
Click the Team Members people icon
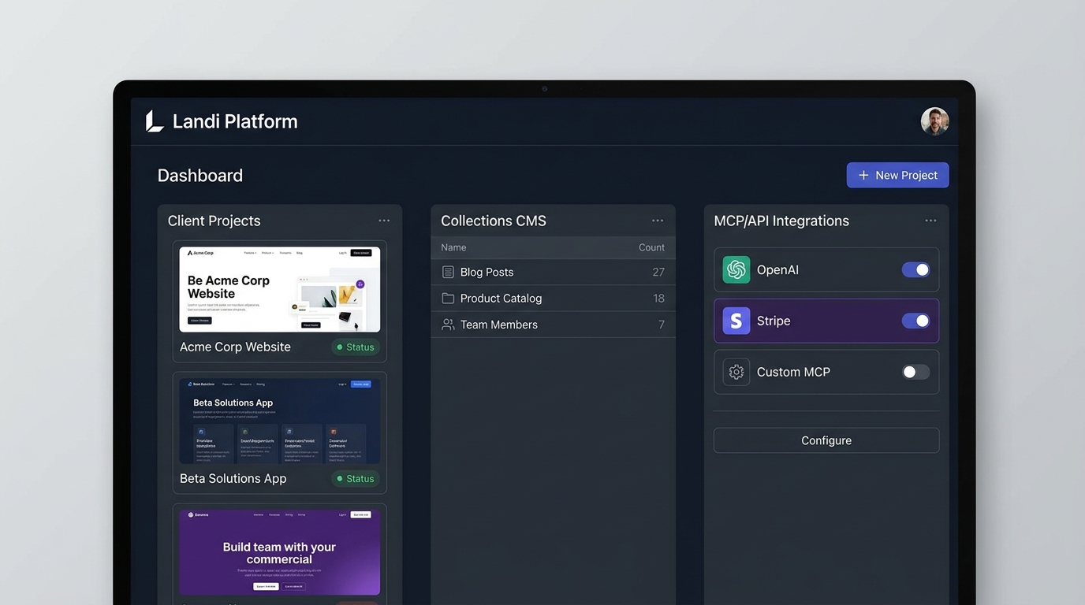[448, 325]
